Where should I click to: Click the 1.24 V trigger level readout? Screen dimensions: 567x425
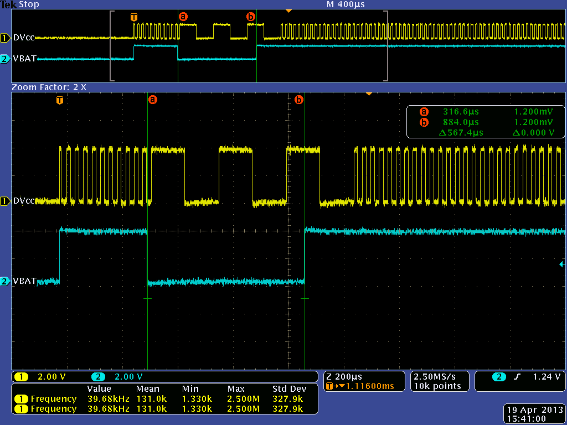(x=547, y=377)
